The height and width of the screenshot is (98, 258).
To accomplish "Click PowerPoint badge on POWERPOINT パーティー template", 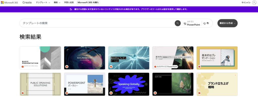I will [x=67, y=93].
